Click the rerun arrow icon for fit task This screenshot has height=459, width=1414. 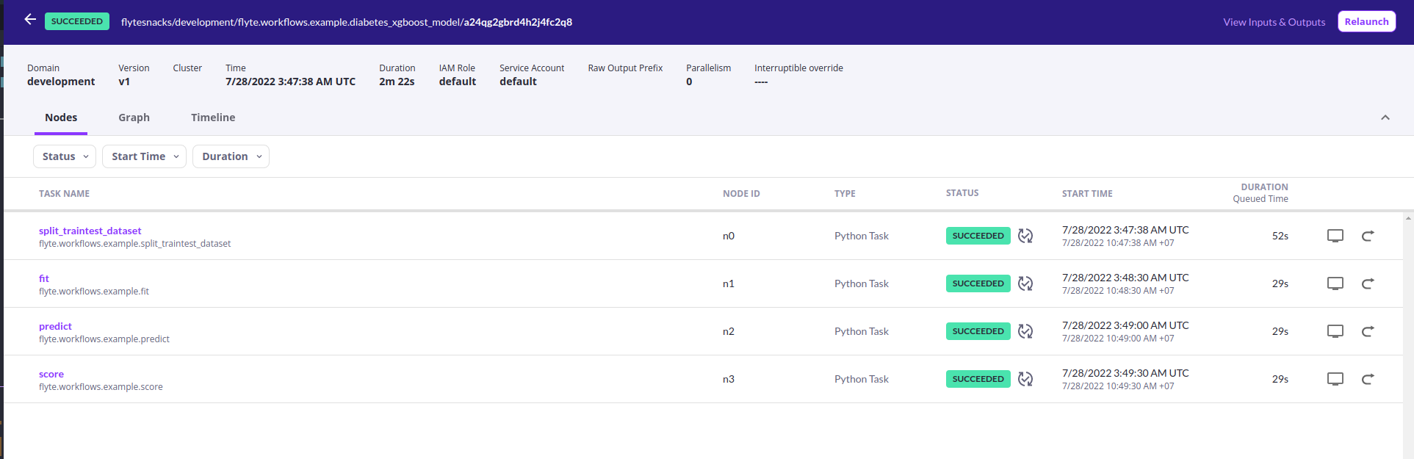pyautogui.click(x=1368, y=283)
